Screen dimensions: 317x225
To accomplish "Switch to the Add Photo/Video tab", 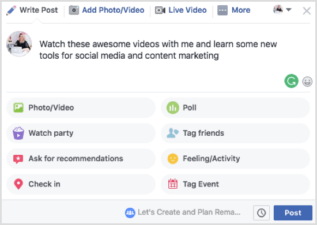I will point(107,10).
